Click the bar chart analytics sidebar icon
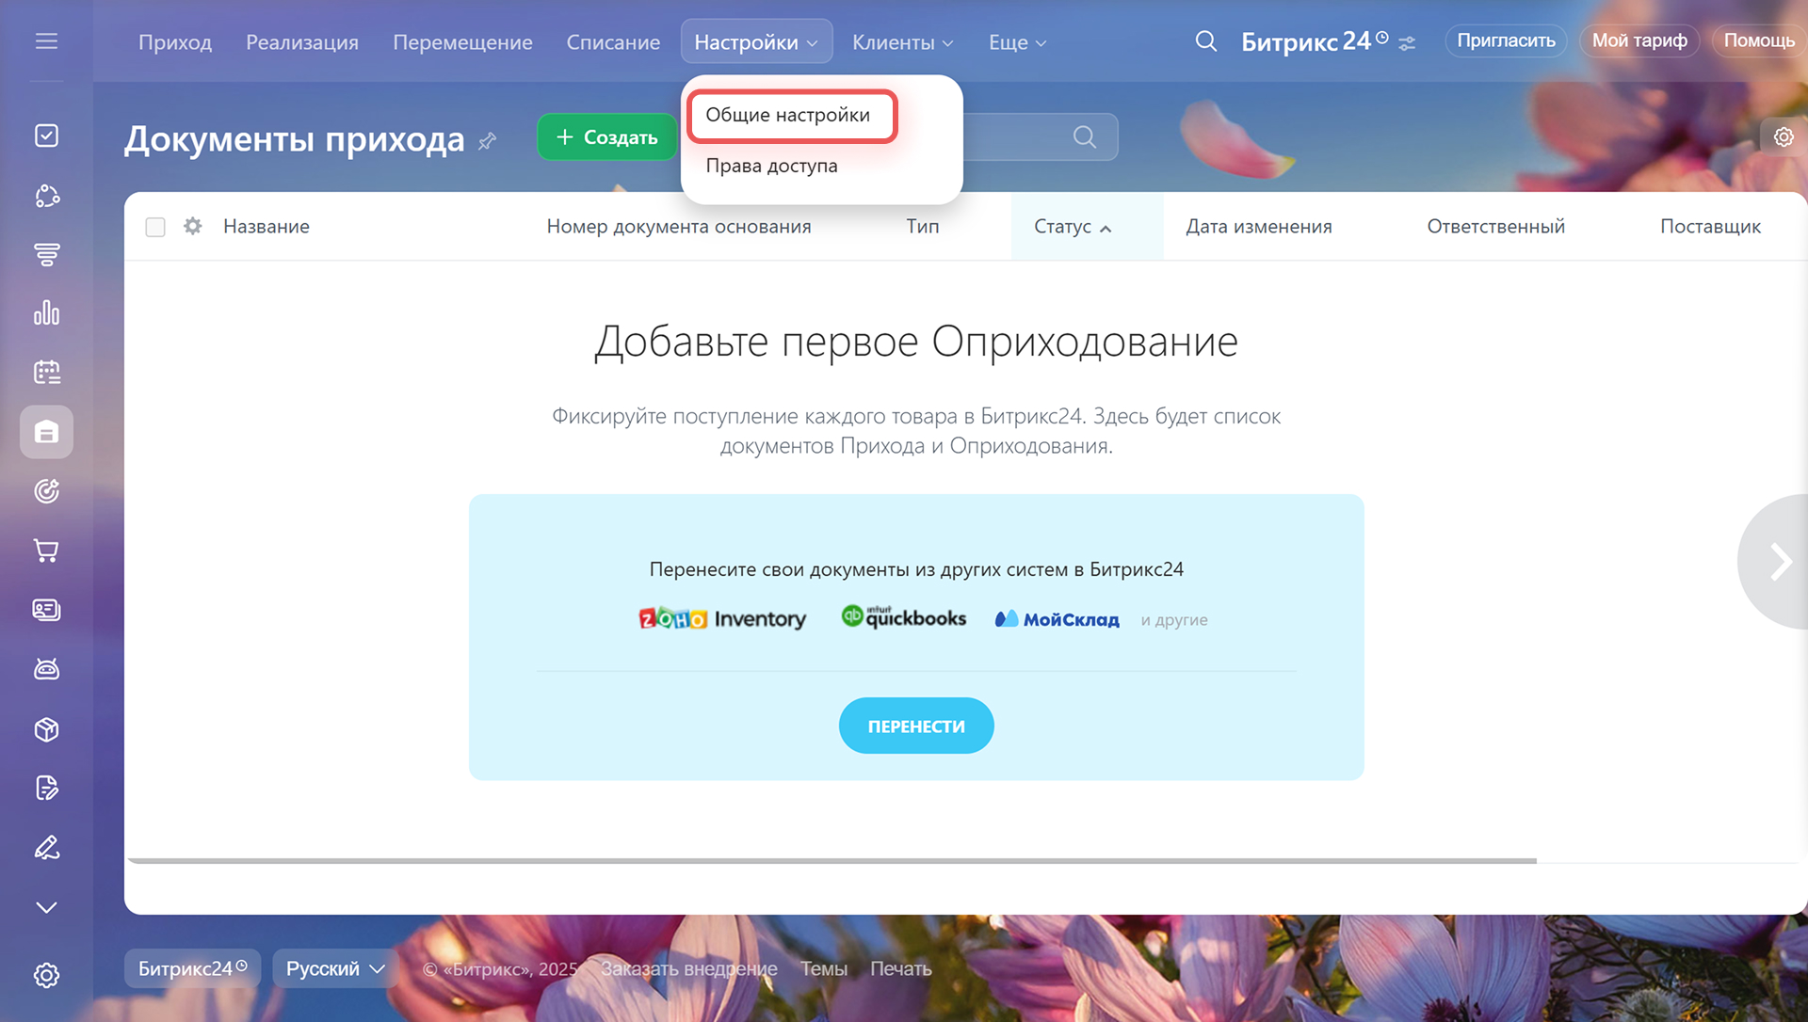1808x1022 pixels. 46,312
